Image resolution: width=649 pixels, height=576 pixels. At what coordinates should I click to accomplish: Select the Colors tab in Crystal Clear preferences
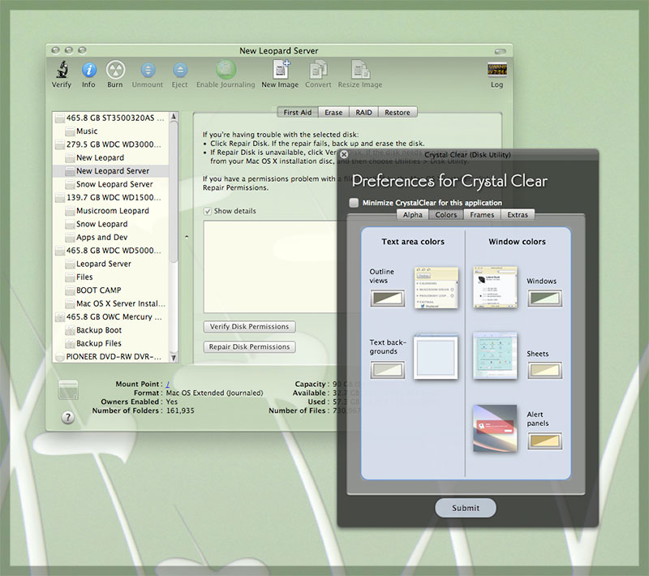point(445,215)
